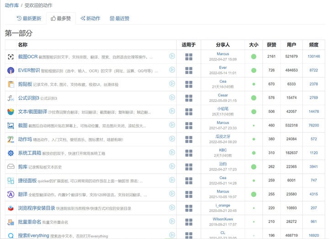Play preview for 剪库 row
The height and width of the screenshot is (239, 329).
172,166
